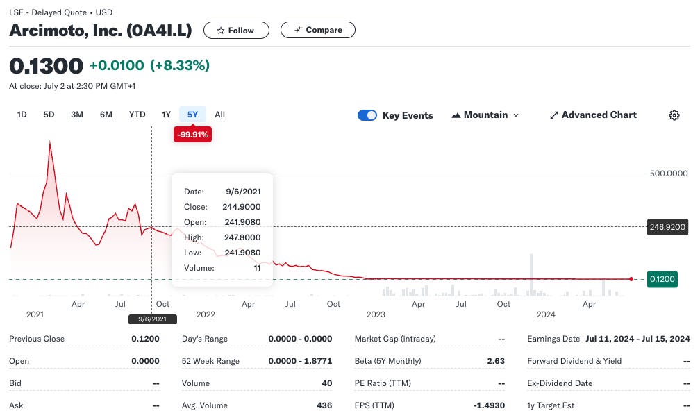Select the 5D range tab

[x=49, y=115]
